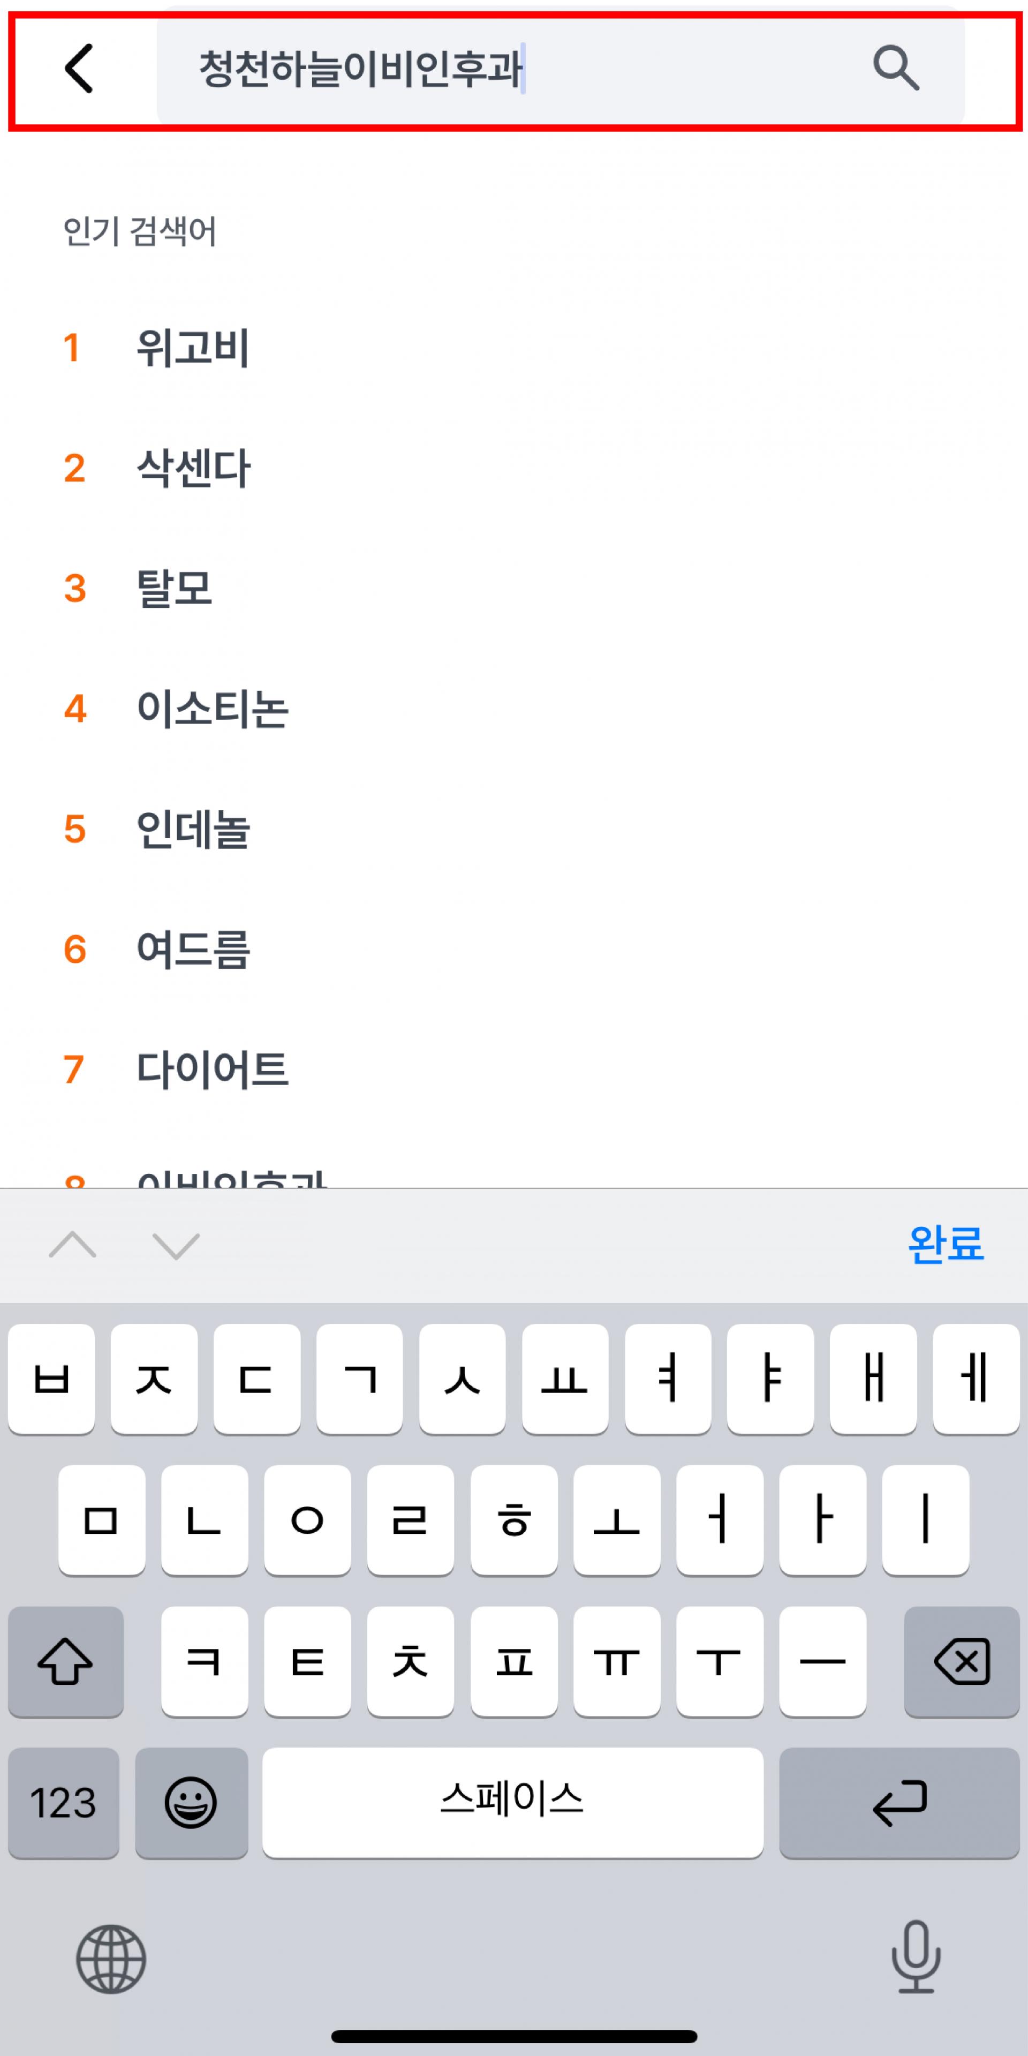The height and width of the screenshot is (2056, 1028).
Task: Start dictation with microphone icon
Action: [916, 1957]
